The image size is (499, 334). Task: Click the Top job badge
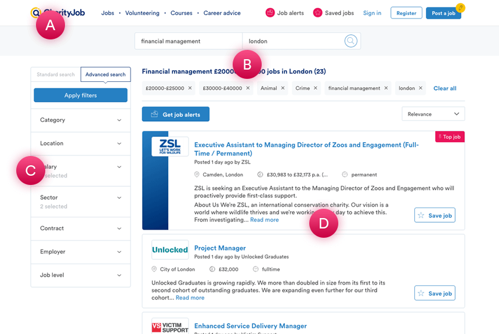[450, 137]
